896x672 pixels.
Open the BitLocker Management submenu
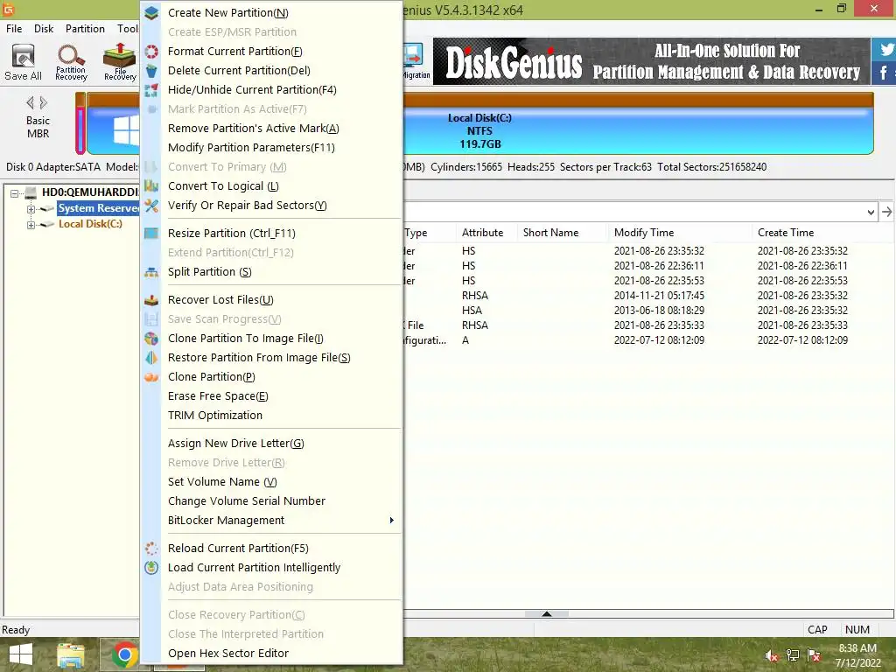point(271,521)
